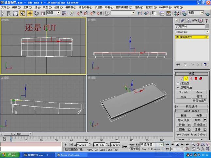Click the Mirror tool in toolbar
Screen dimensions: 211x158
click(x=140, y=13)
